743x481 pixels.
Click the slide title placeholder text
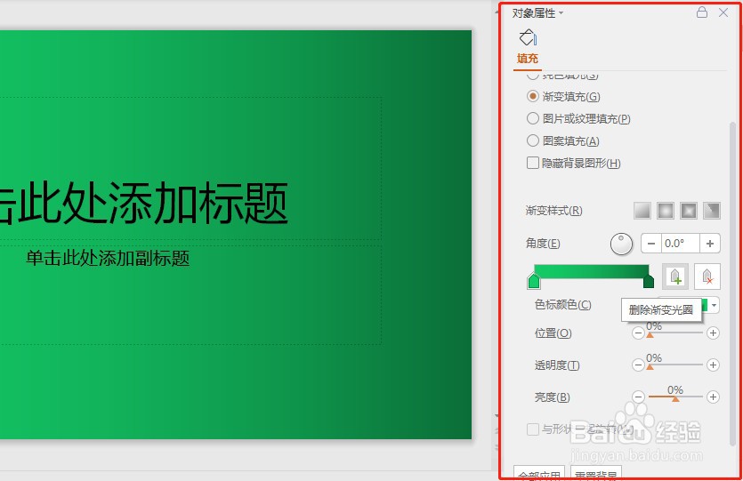[x=142, y=204]
